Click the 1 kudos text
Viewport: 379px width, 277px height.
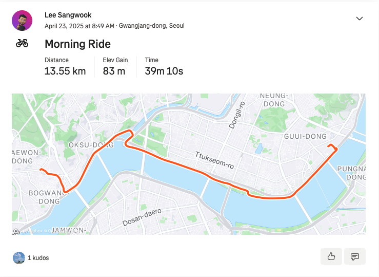pos(38,258)
